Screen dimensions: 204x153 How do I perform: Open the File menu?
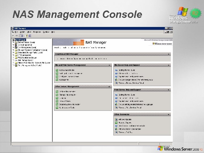(16, 32)
